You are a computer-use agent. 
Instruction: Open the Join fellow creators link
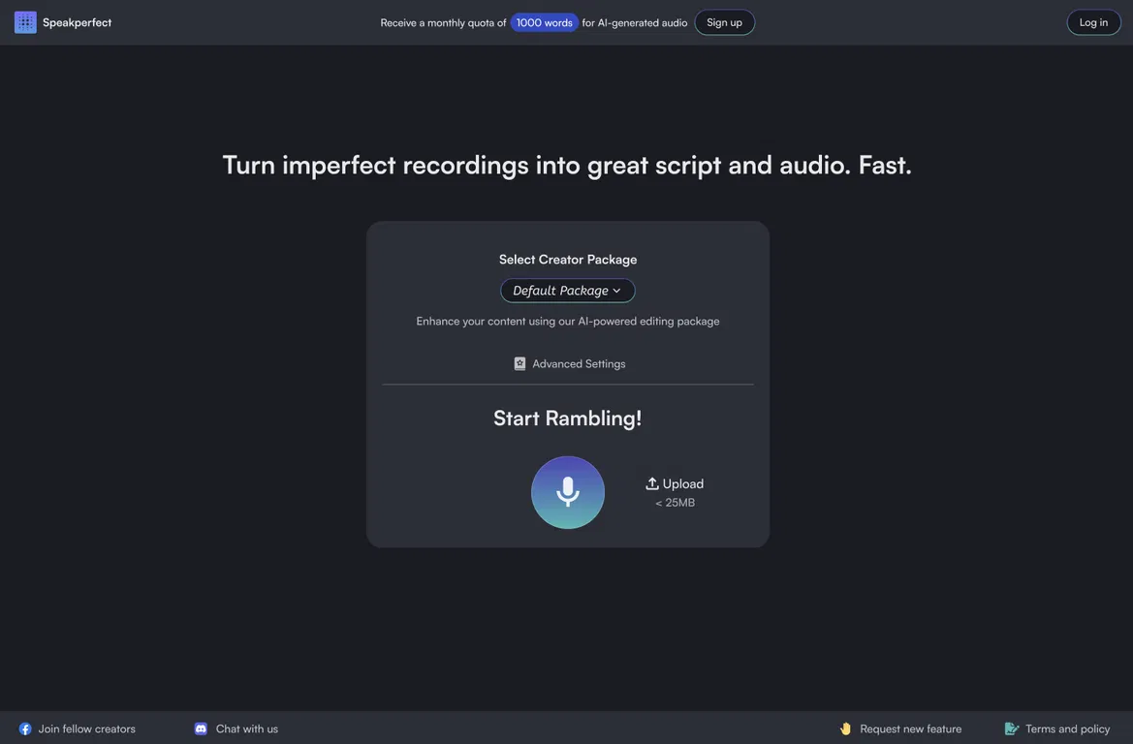86,728
